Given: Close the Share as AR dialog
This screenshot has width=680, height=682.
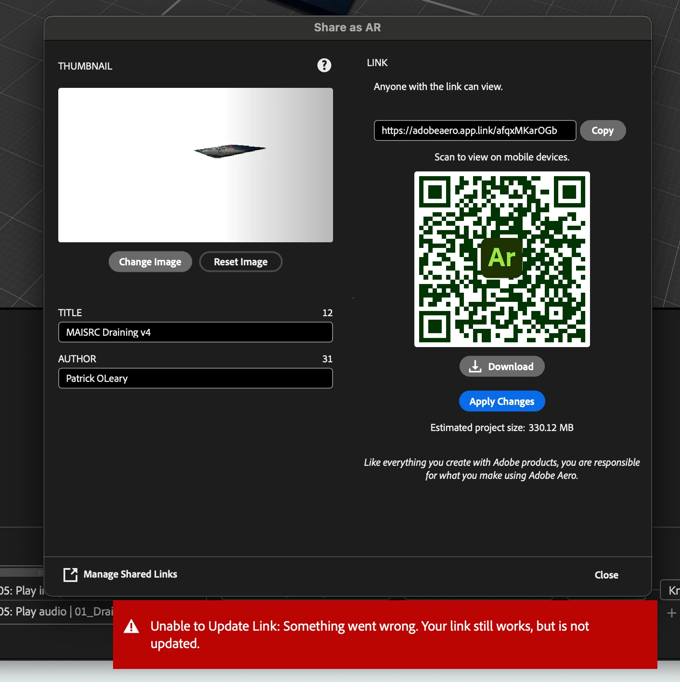Looking at the screenshot, I should 606,575.
